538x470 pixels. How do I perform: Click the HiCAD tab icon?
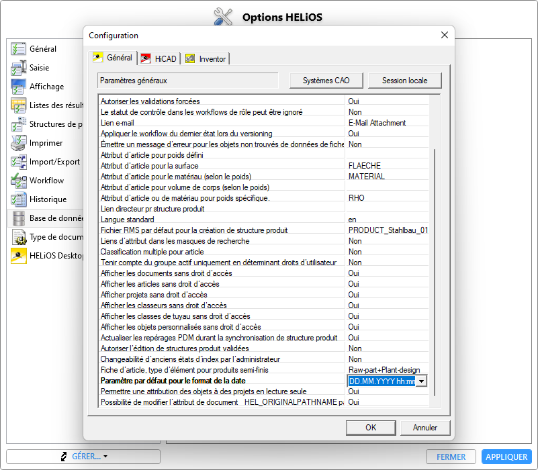tap(146, 58)
